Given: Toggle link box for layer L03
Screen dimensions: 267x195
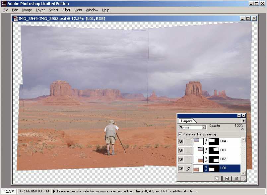Looking at the screenshot, I should coord(188,150).
